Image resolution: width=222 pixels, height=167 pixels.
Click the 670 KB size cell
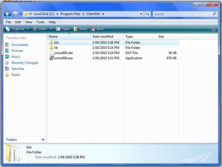click(172, 58)
